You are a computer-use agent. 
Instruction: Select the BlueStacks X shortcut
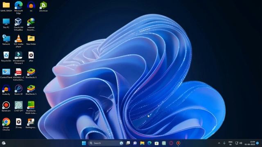[31, 73]
